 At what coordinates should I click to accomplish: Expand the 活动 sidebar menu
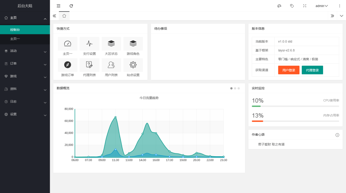[x=25, y=51]
